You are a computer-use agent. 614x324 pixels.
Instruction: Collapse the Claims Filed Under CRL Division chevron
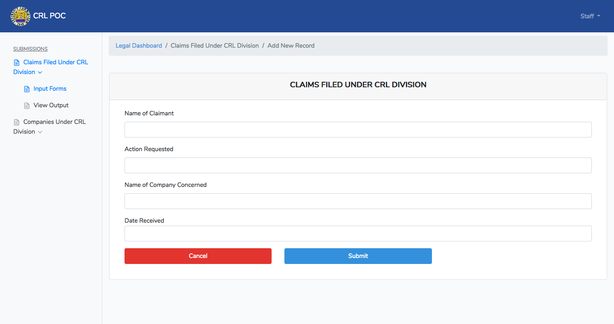tap(40, 72)
